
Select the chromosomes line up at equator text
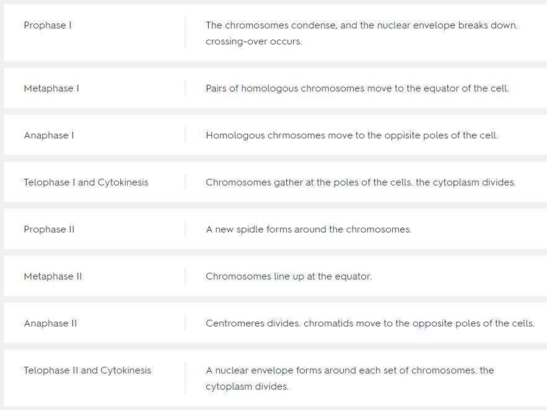click(x=289, y=276)
